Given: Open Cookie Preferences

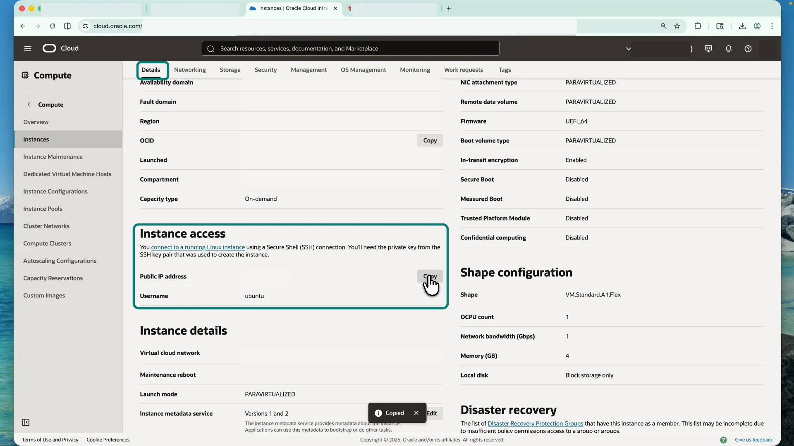Looking at the screenshot, I should coord(108,440).
